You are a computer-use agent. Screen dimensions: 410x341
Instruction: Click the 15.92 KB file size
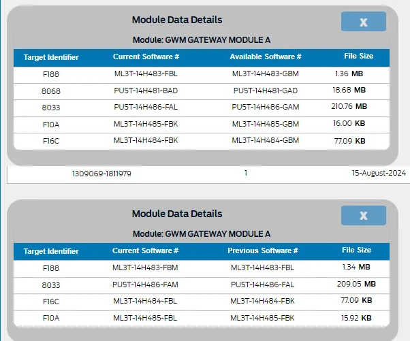tap(356, 318)
